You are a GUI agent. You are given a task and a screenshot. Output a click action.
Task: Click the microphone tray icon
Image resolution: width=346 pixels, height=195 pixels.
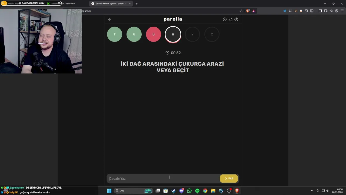click(318, 191)
